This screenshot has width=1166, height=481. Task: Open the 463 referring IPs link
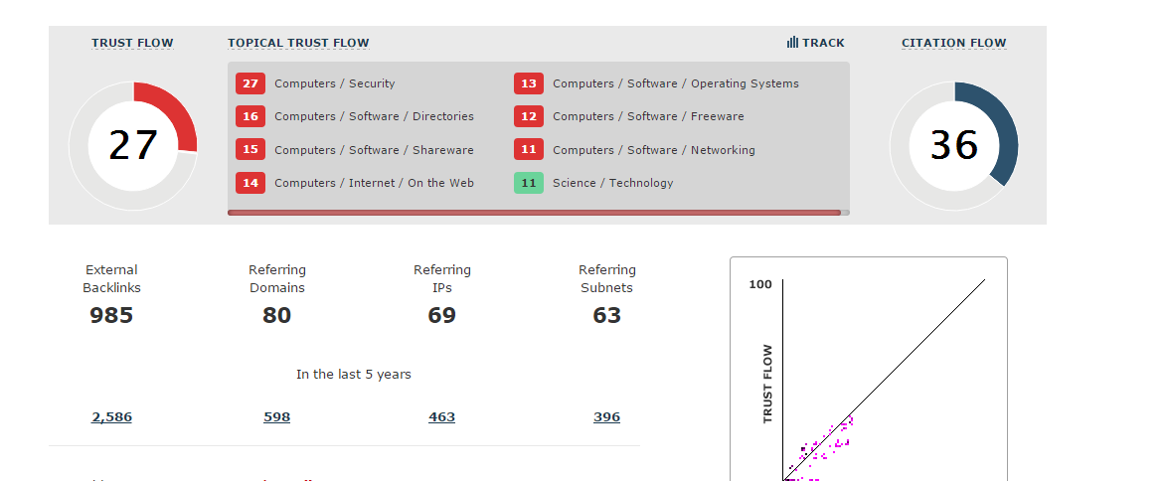pos(441,417)
